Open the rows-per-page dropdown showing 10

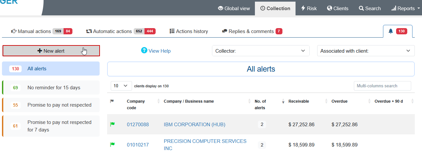121,86
